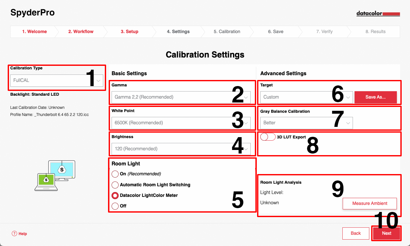
Task: Click the Help question mark icon
Action: tap(14, 233)
